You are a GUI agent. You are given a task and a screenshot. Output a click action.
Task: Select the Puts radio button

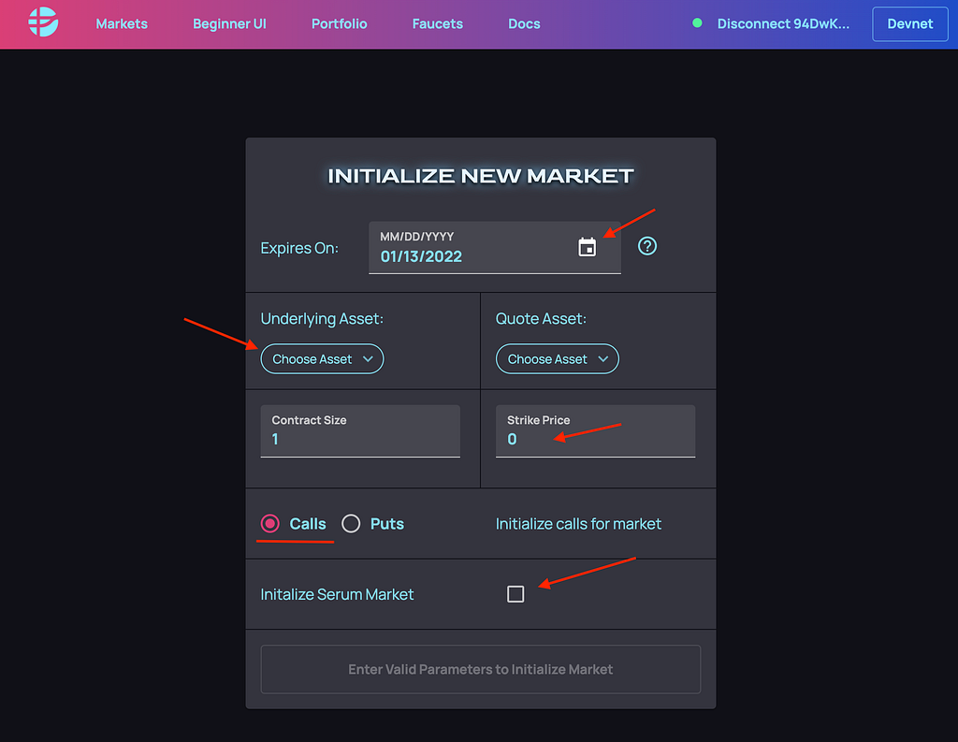[351, 524]
